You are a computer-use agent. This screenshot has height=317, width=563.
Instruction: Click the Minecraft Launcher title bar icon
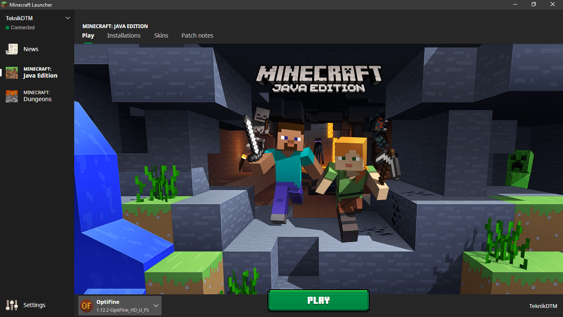click(x=4, y=4)
